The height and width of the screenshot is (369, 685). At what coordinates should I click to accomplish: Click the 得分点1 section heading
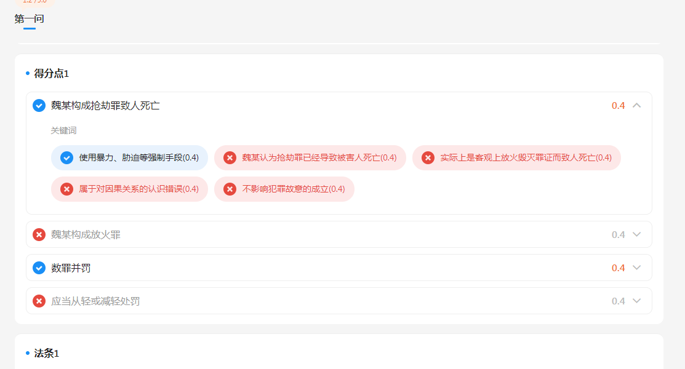(52, 73)
